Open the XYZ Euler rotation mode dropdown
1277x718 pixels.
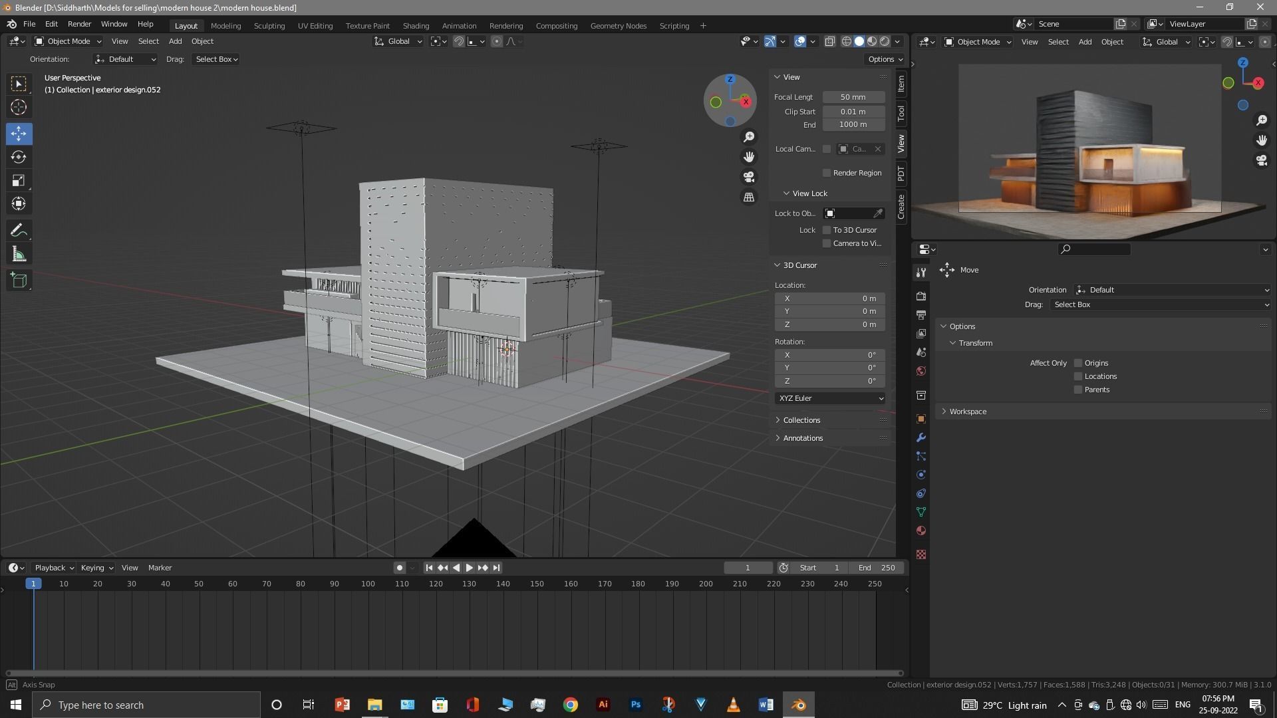point(830,398)
